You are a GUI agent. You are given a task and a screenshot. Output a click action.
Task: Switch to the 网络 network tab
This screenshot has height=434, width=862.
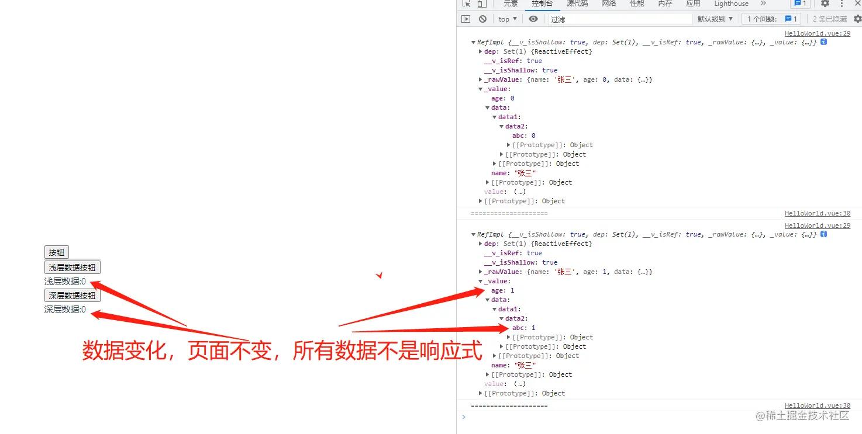[610, 4]
